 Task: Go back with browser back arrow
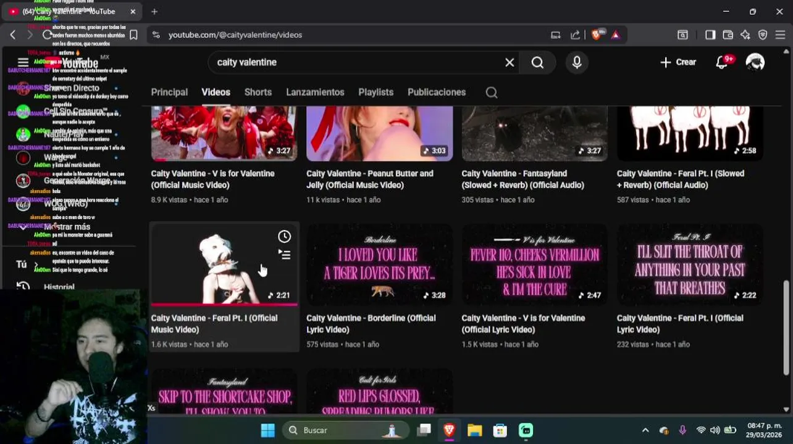[x=12, y=35]
